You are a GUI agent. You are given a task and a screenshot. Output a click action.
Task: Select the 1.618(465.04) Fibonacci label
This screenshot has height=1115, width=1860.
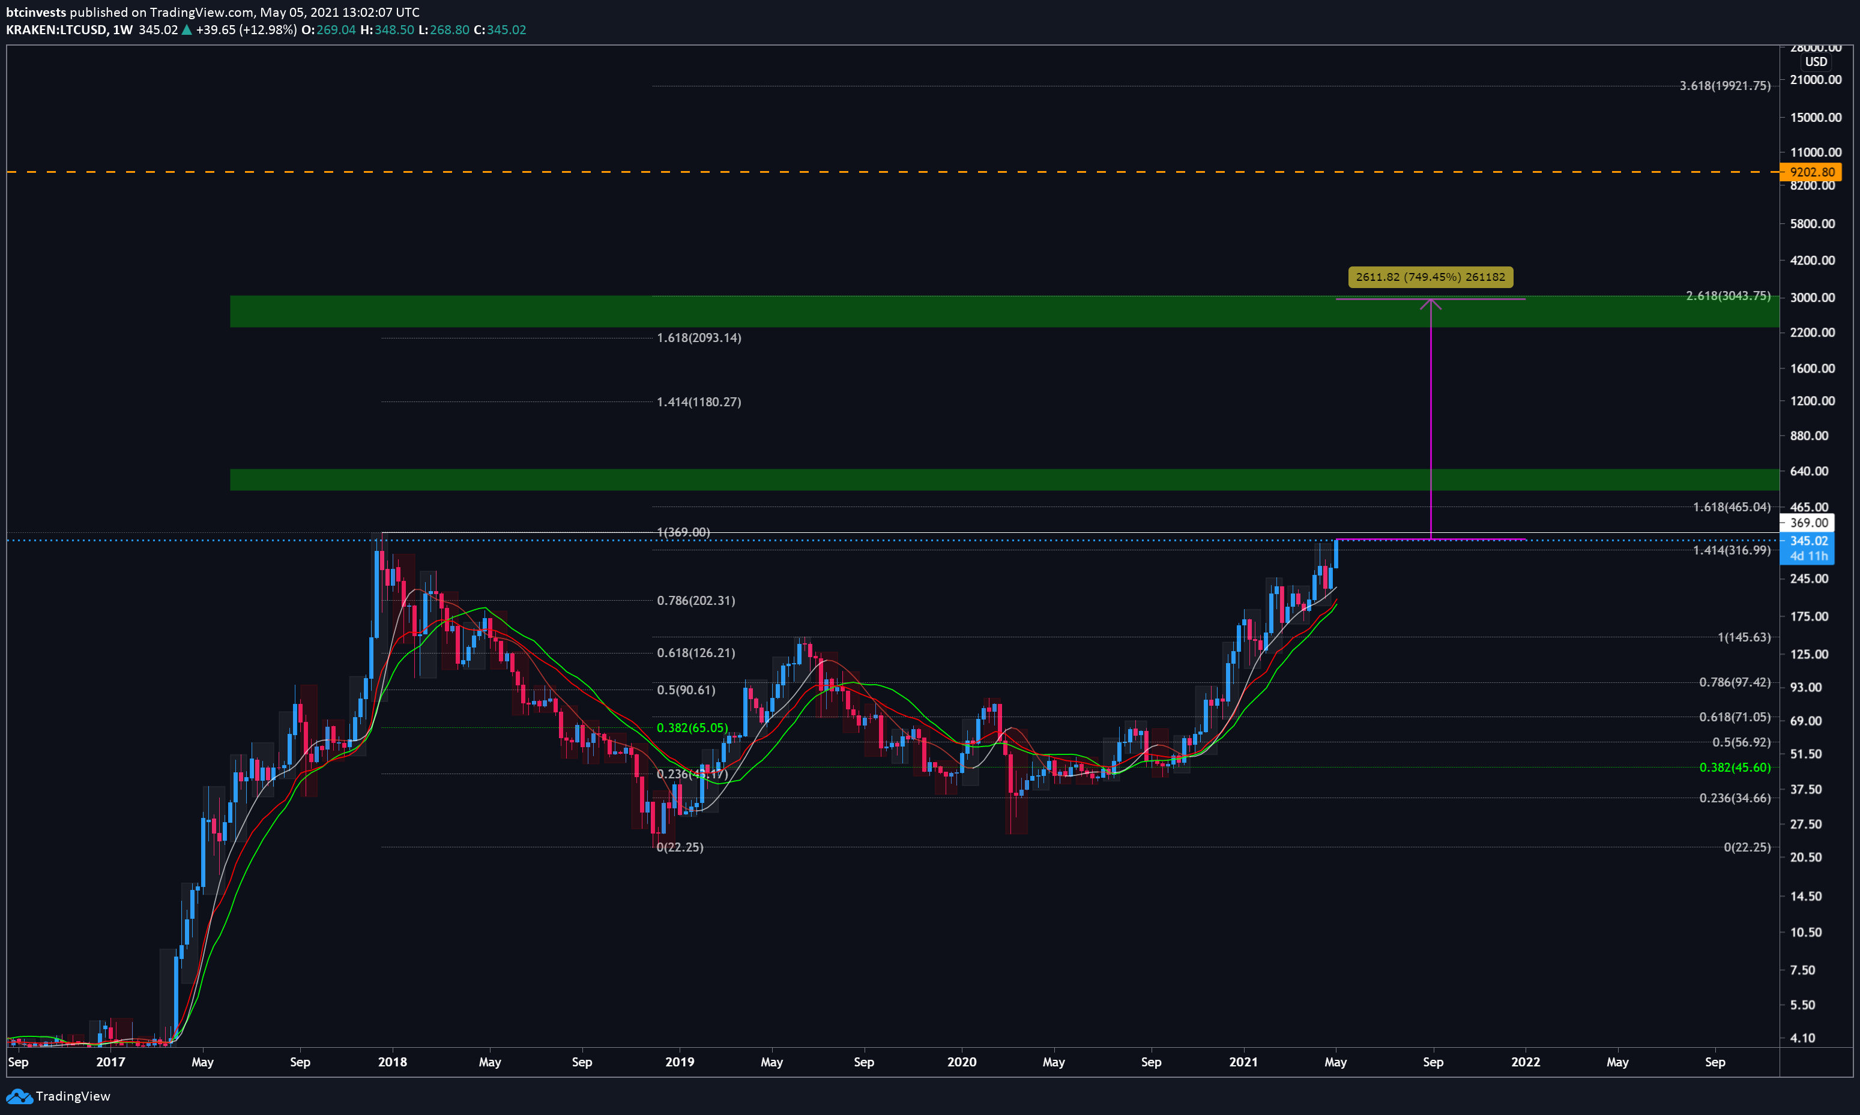tap(1732, 507)
